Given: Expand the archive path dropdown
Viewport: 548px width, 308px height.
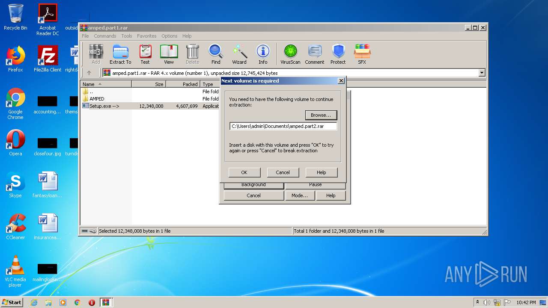Looking at the screenshot, I should click(482, 73).
